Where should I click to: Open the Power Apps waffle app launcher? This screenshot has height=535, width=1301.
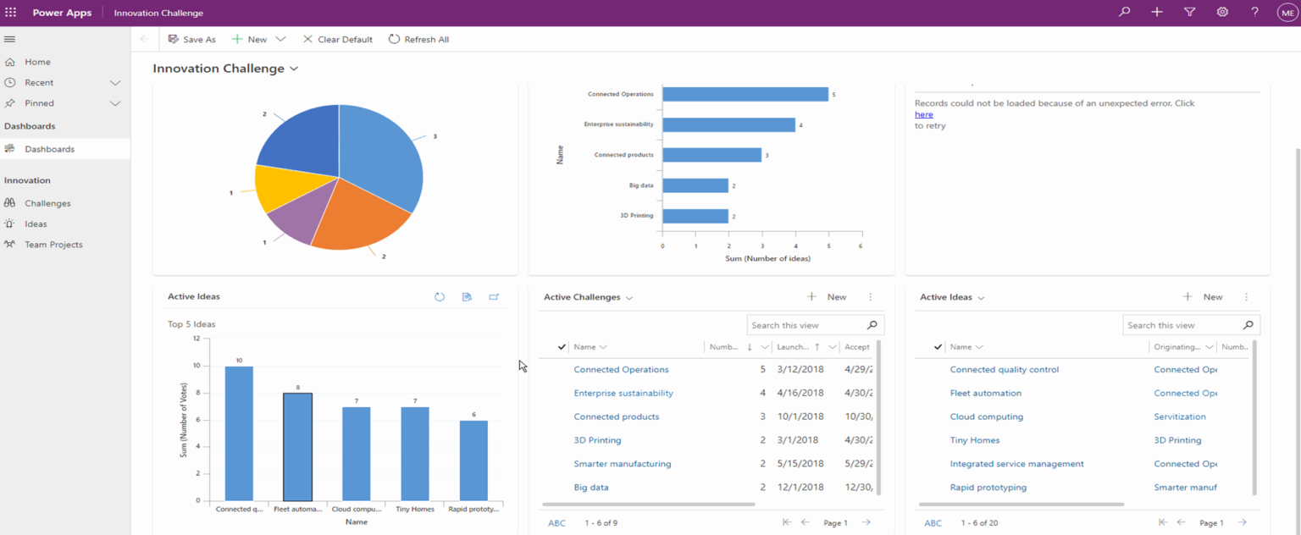coord(10,12)
